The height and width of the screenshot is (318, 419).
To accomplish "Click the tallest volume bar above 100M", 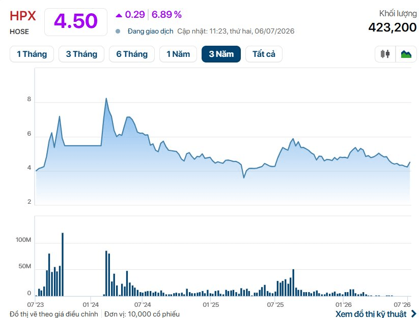I will coord(63,265).
